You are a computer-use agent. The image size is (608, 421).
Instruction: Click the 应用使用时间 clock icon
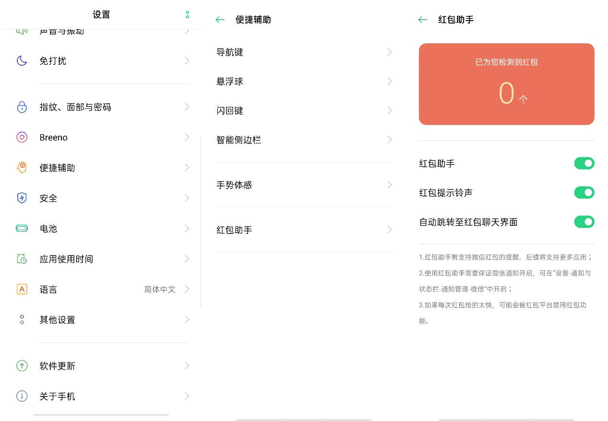(22, 258)
